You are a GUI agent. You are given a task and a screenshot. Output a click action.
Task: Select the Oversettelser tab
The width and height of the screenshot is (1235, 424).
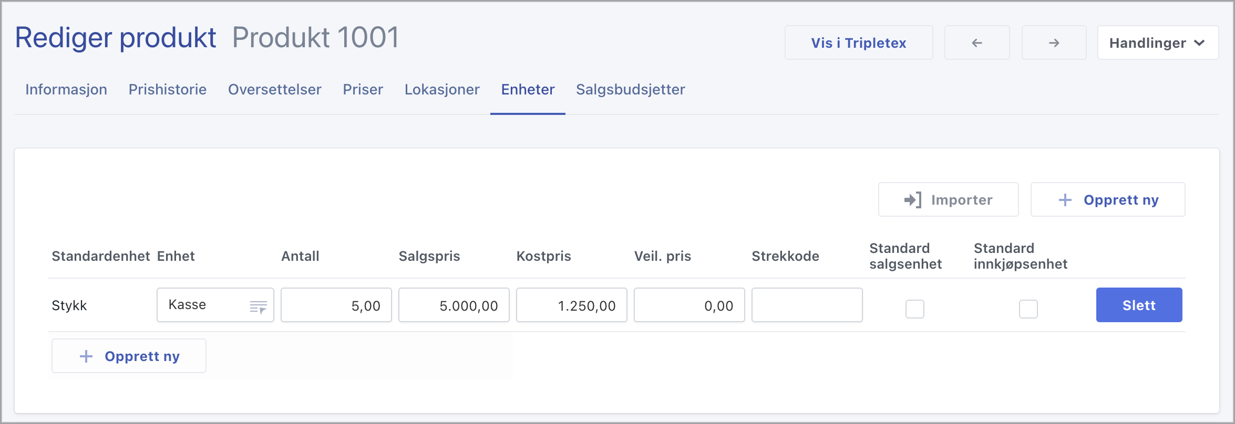(274, 90)
